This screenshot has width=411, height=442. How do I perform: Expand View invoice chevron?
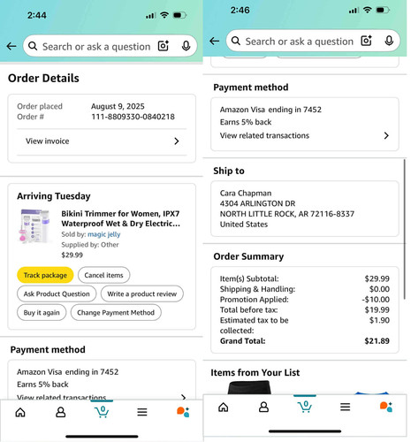coord(177,141)
